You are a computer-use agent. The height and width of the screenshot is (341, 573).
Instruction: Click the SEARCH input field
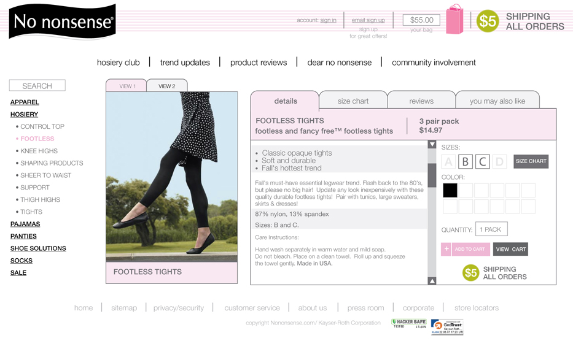point(37,85)
